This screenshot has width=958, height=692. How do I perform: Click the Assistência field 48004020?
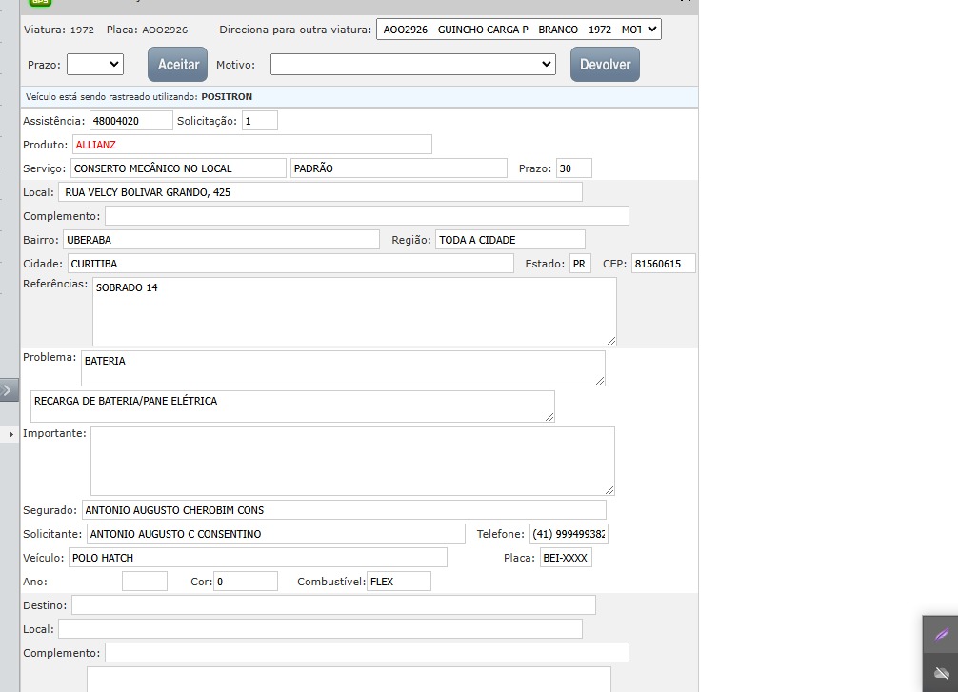point(131,121)
